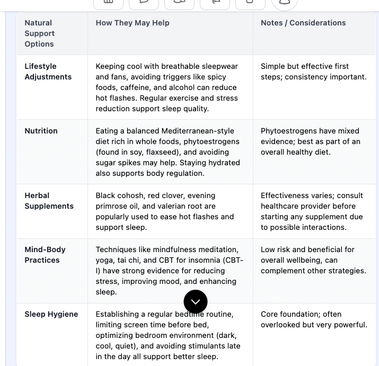Click the flag-shaped icon button at top
The image size is (379, 366).
(215, 3)
